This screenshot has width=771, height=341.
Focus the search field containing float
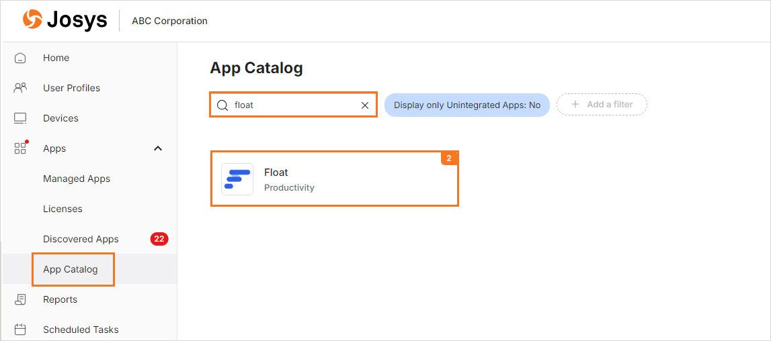[x=294, y=105]
